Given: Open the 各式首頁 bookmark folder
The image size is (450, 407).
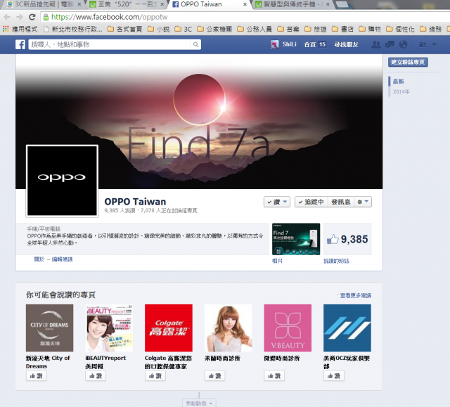Looking at the screenshot, I should pyautogui.click(x=125, y=29).
